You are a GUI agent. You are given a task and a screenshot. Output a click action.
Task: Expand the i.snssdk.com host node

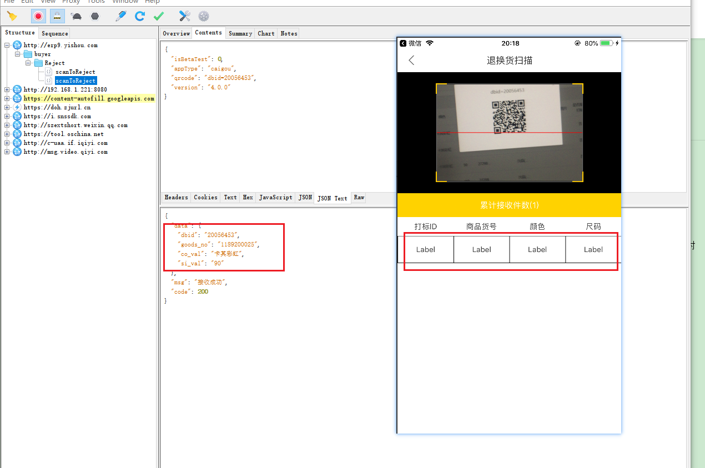click(x=7, y=117)
